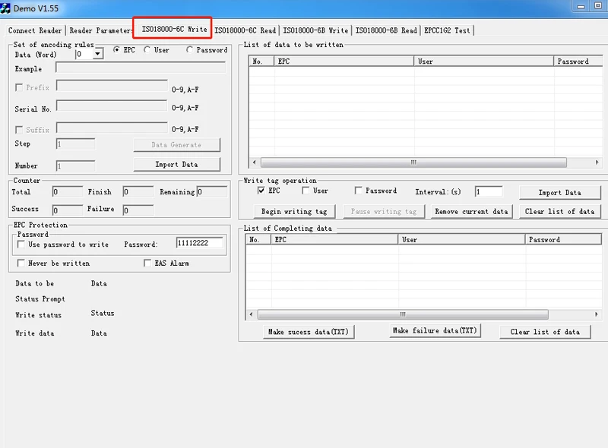Check User in Write tag operation

[306, 191]
